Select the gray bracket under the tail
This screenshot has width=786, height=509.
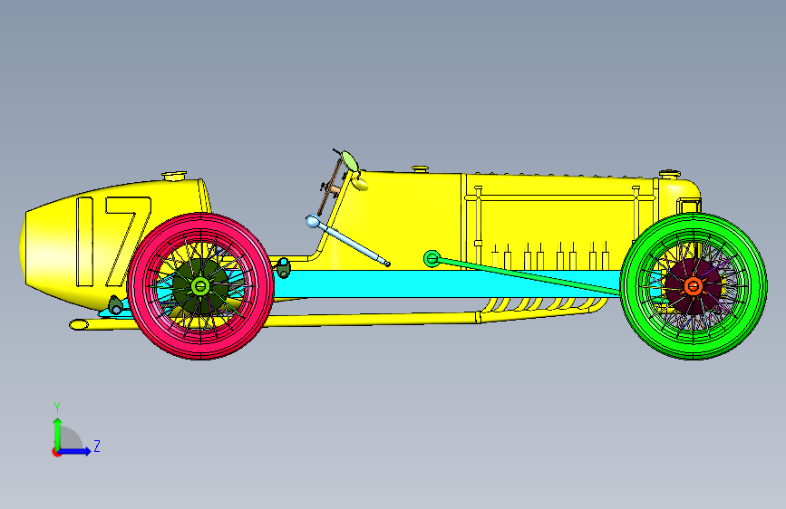coord(115,304)
